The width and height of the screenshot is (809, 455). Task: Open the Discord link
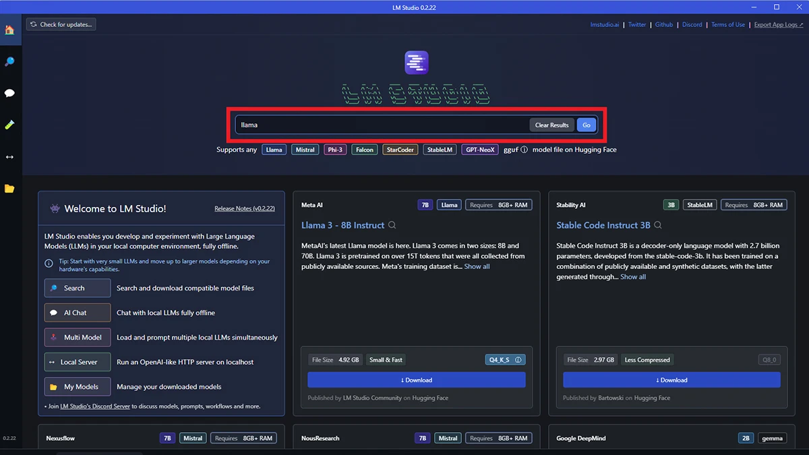692,25
